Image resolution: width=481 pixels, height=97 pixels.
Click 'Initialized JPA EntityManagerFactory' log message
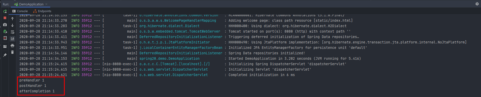pyautogui.click(x=298, y=48)
